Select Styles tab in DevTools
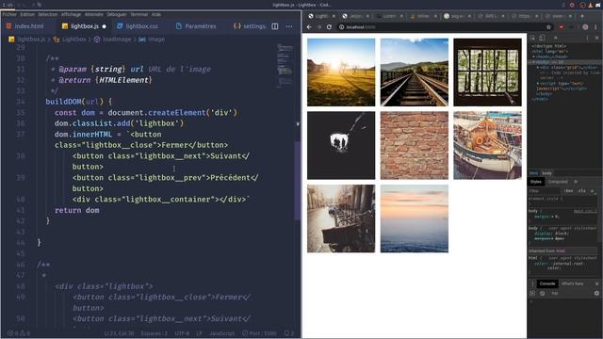 coord(536,182)
